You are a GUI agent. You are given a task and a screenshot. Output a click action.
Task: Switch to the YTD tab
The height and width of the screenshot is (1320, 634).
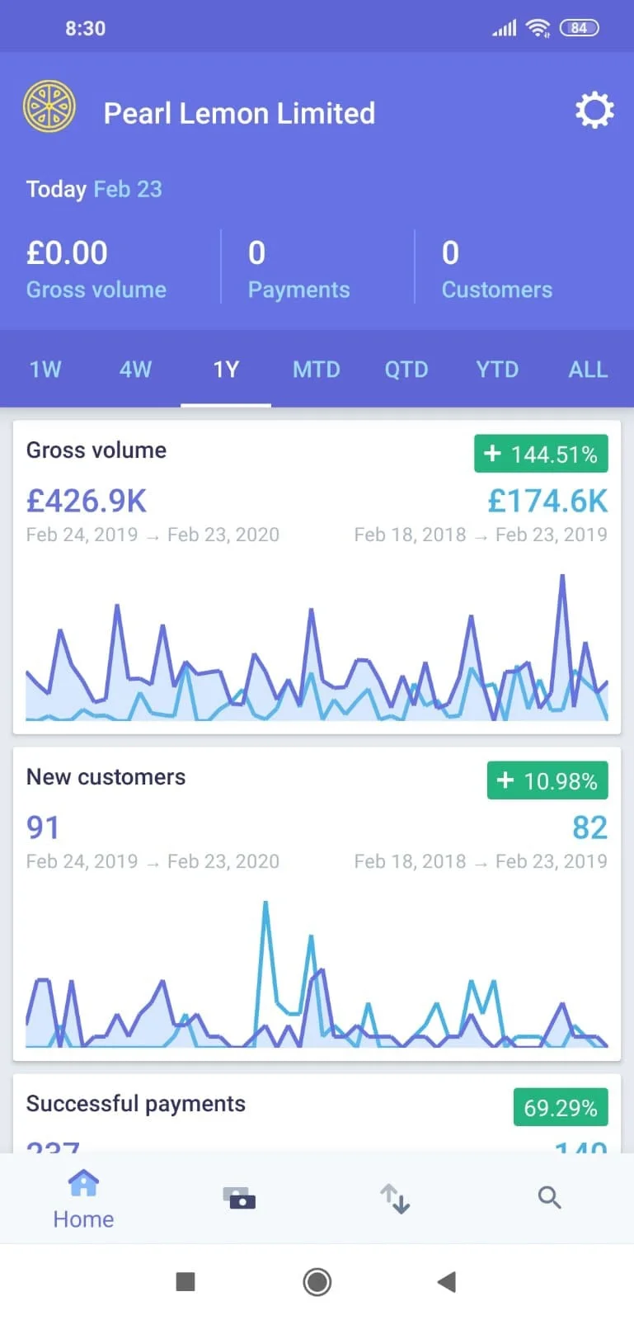497,369
